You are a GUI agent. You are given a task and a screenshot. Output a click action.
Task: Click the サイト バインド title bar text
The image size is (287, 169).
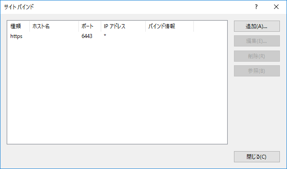pyautogui.click(x=19, y=7)
